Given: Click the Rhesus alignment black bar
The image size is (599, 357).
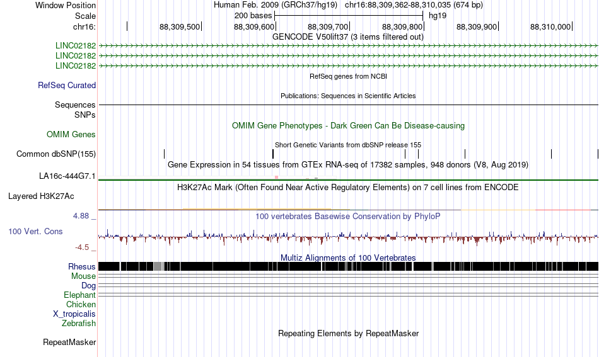Looking at the screenshot, I should point(348,266).
